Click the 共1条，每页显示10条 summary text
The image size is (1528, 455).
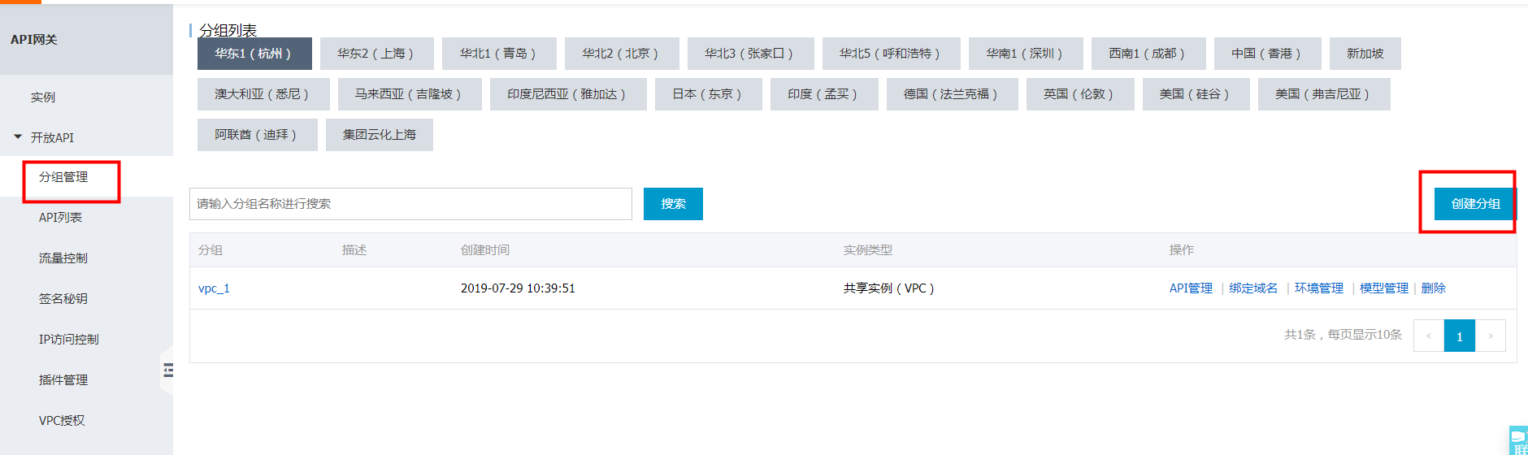coord(1344,335)
